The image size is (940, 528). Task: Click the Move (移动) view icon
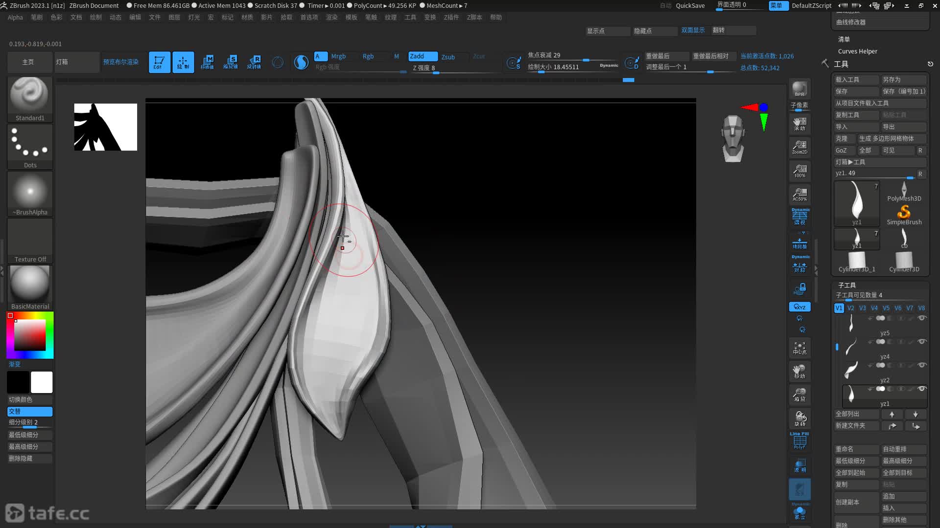pyautogui.click(x=799, y=371)
